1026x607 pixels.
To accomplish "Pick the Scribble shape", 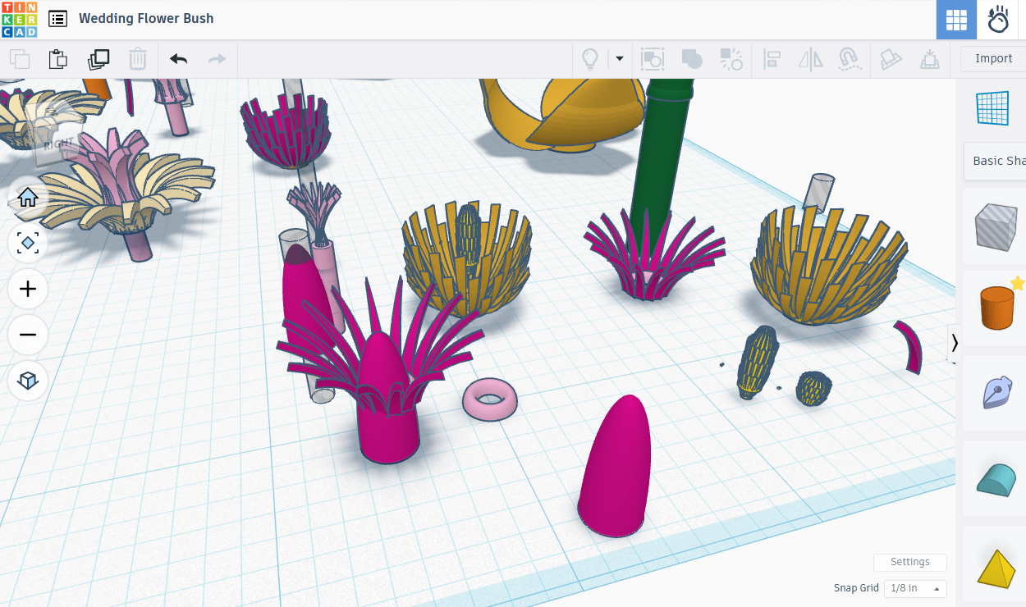I will (996, 393).
